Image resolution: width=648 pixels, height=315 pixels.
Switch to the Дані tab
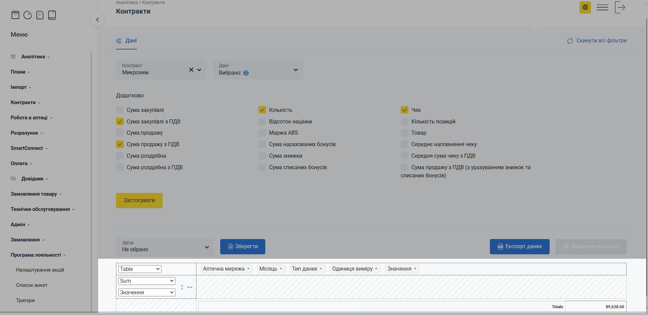(x=127, y=41)
